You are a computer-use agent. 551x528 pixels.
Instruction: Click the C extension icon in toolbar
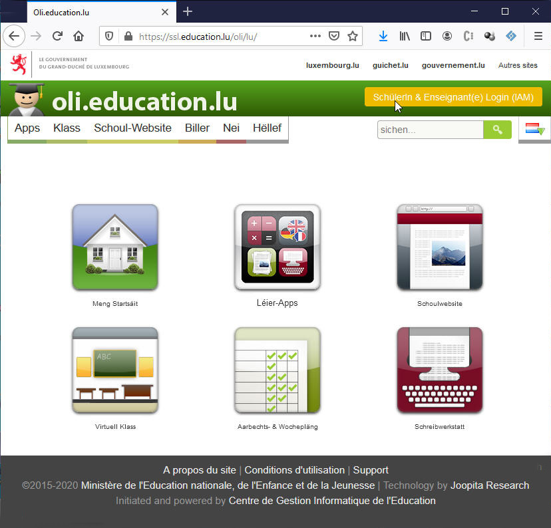[x=468, y=36]
